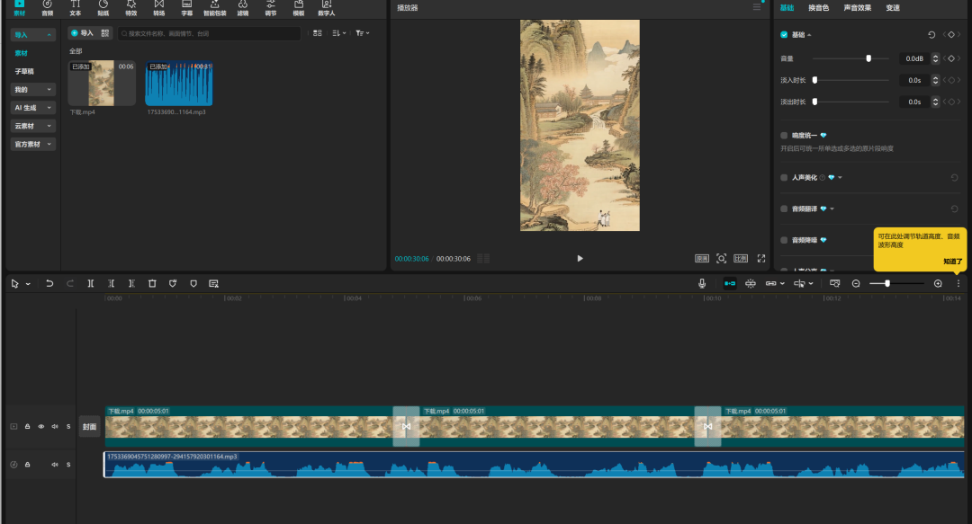Enable the 人声美化 checkbox

point(784,178)
